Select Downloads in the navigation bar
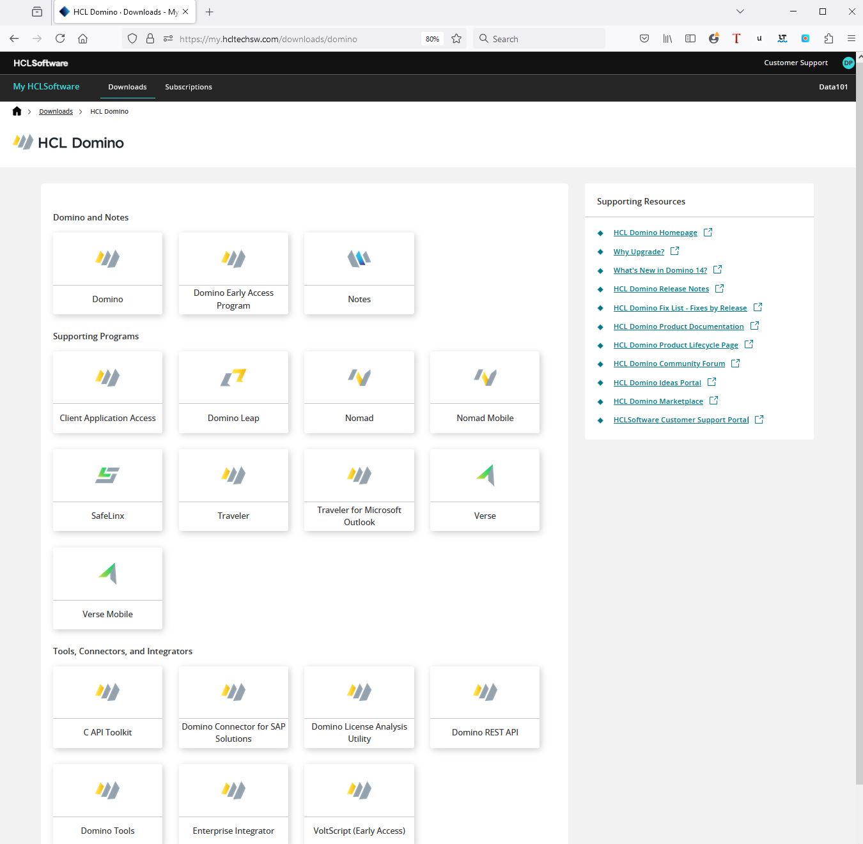This screenshot has width=863, height=844. 127,87
